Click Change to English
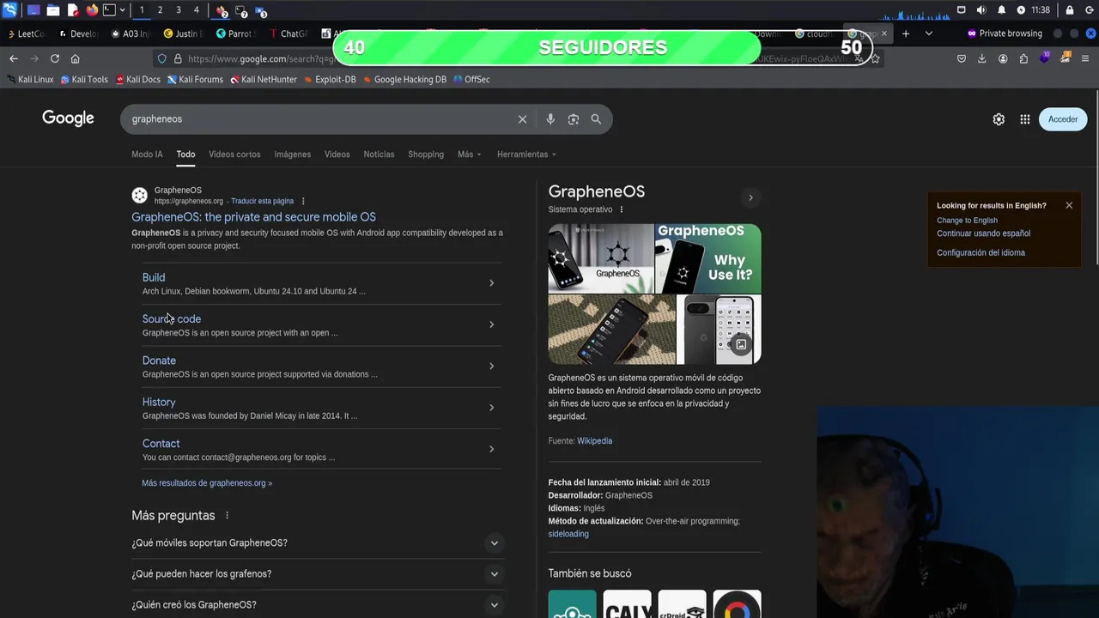The image size is (1099, 618). point(967,221)
